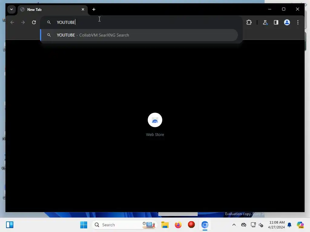Viewport: 310px width, 232px height.
Task: Go back to the previous page
Action: point(12,22)
